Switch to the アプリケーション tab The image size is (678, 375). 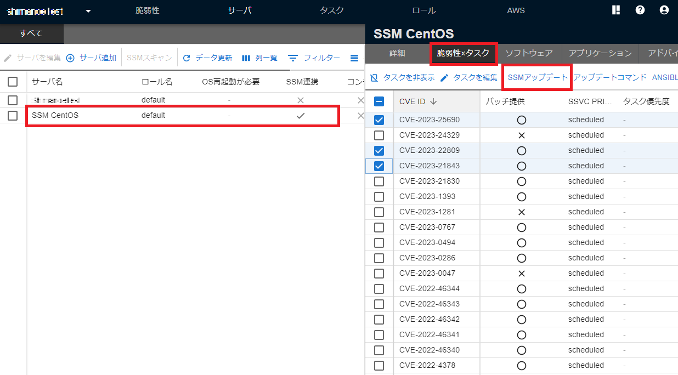pyautogui.click(x=600, y=53)
